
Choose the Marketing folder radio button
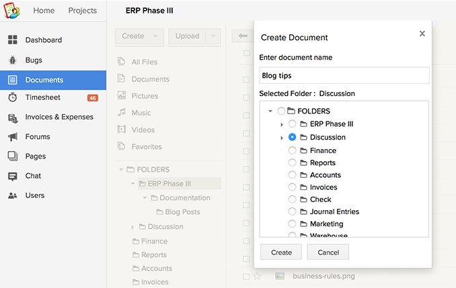coord(292,224)
